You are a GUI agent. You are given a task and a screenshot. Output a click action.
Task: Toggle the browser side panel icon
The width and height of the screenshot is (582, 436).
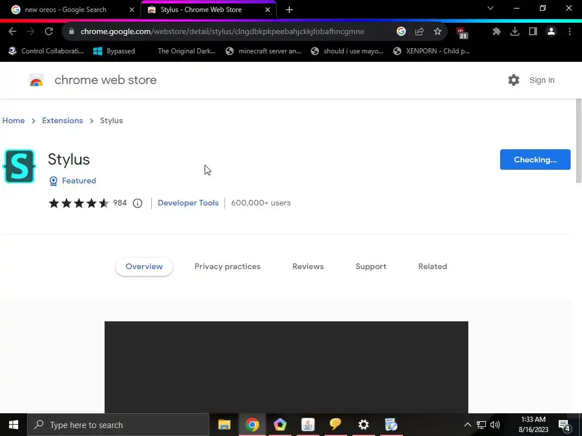[533, 32]
